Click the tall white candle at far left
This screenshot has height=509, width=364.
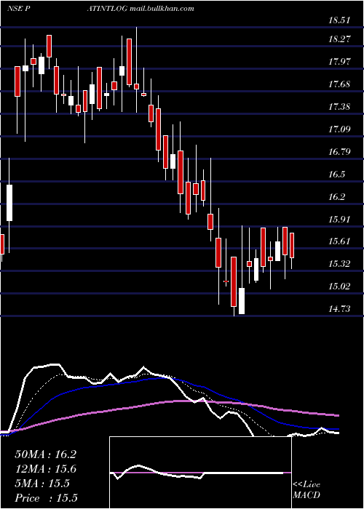[x=9, y=203]
